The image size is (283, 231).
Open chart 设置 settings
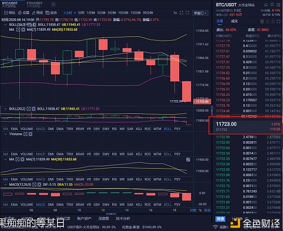[x=24, y=13]
